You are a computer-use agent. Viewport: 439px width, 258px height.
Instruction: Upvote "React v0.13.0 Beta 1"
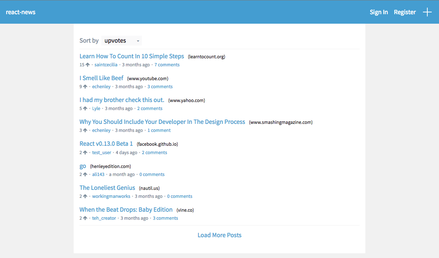click(85, 152)
